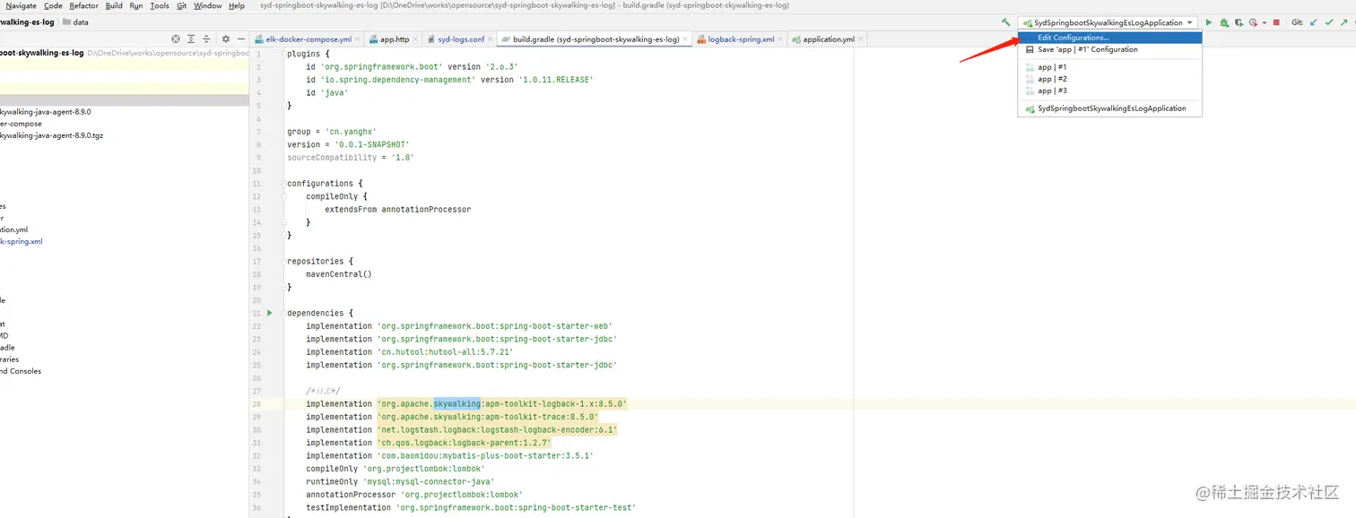Close the syd-logs.conf tab
1356x518 pixels.
tap(490, 39)
